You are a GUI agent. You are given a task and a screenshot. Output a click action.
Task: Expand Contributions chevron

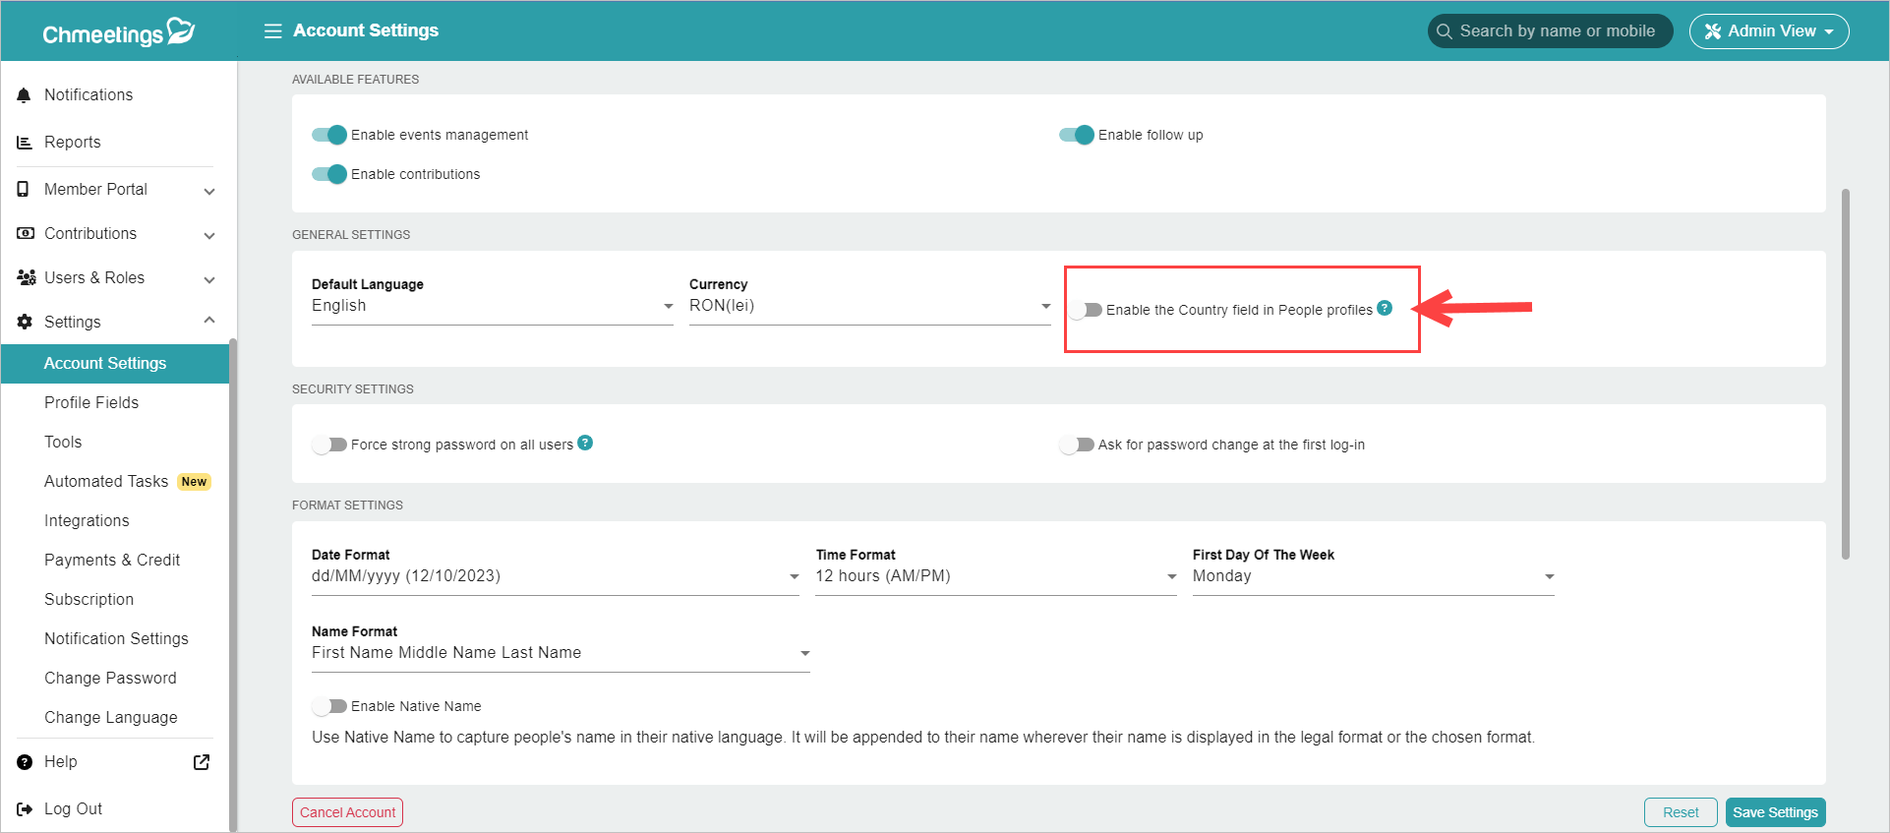pos(209,235)
